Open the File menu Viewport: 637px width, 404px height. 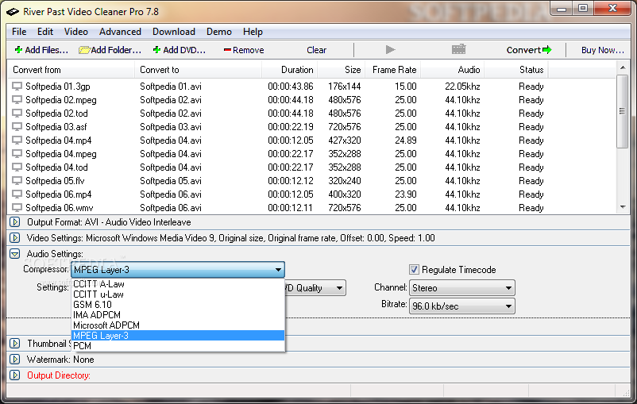click(19, 32)
